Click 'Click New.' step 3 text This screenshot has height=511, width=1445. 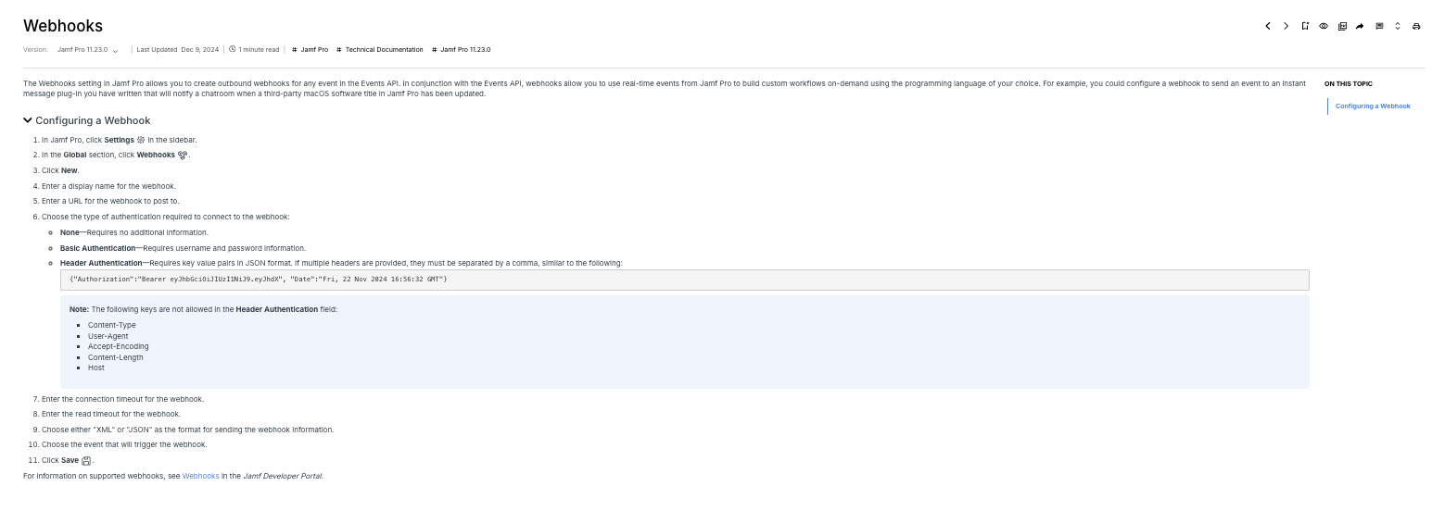[60, 170]
